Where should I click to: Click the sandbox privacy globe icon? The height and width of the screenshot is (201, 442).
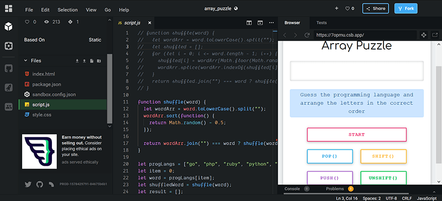[236, 8]
